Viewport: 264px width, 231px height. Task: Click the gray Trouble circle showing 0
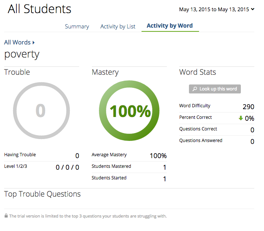click(40, 111)
